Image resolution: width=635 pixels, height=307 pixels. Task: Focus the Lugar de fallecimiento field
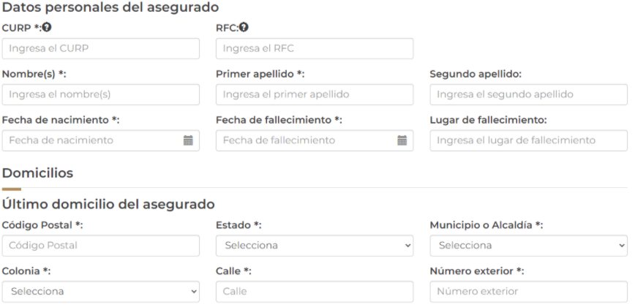pos(528,140)
